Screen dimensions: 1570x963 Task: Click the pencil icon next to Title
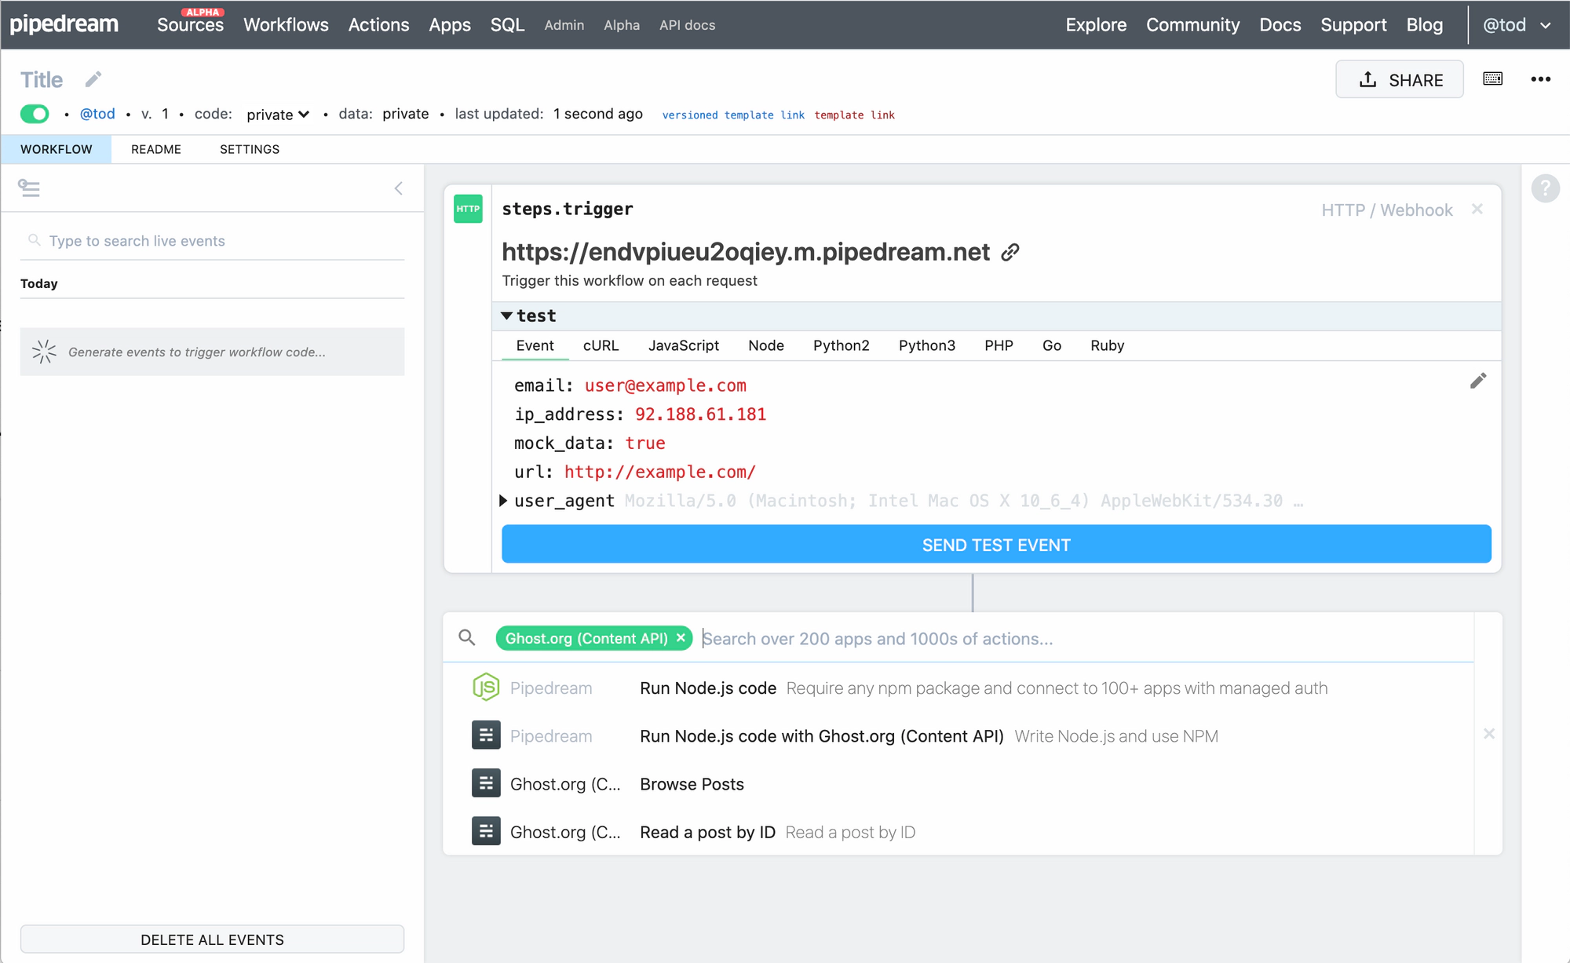point(93,79)
